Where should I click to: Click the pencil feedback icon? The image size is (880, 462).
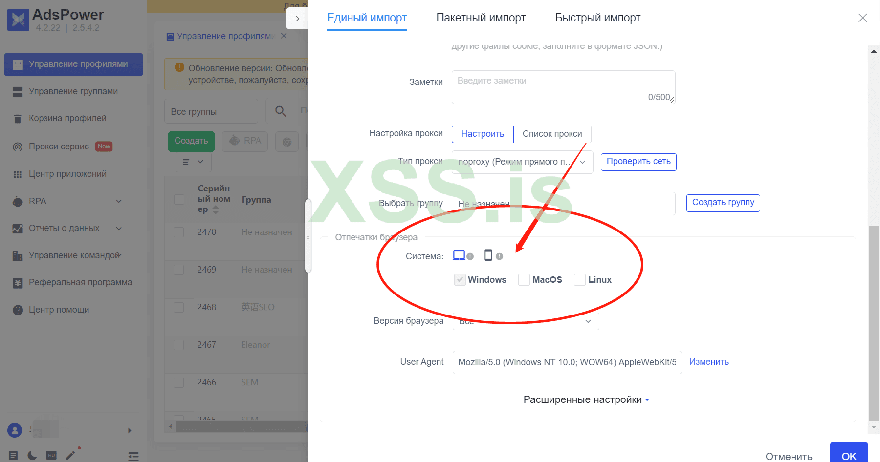[x=71, y=455]
